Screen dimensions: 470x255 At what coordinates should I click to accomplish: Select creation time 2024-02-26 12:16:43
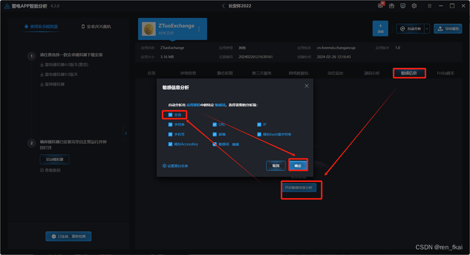[334, 57]
